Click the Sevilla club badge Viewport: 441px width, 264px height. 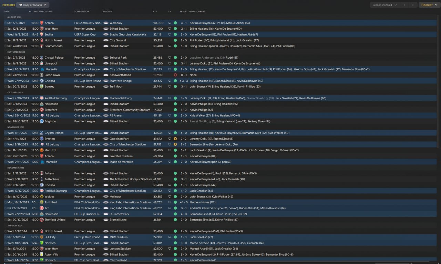(x=42, y=34)
